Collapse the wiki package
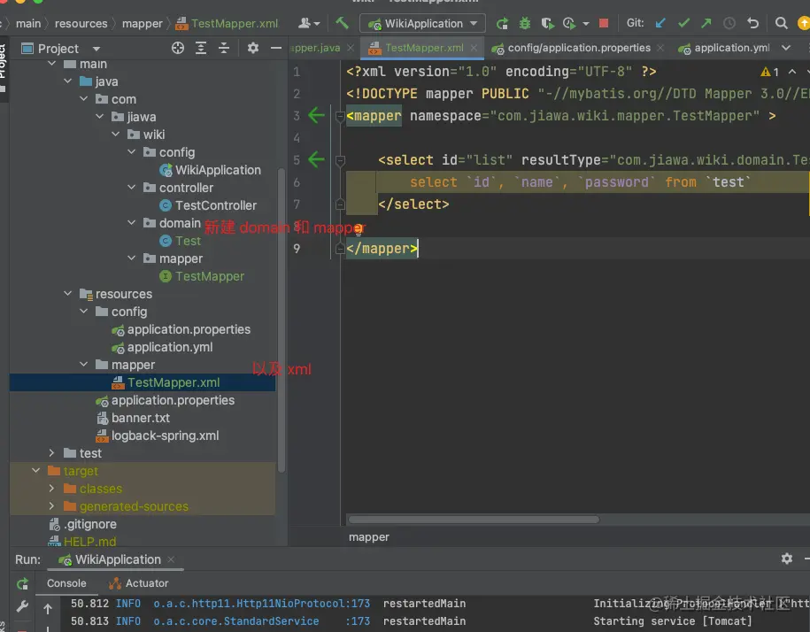This screenshot has width=810, height=632. point(115,135)
